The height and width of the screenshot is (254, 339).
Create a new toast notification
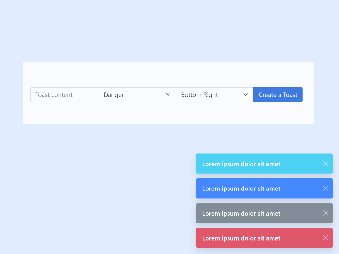click(x=278, y=94)
